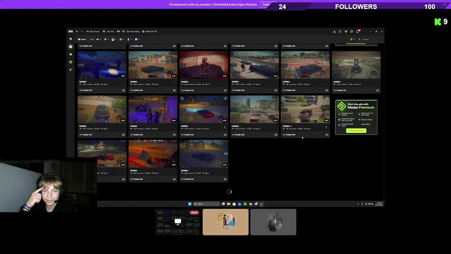Open File Explorer from the taskbar

(x=229, y=204)
